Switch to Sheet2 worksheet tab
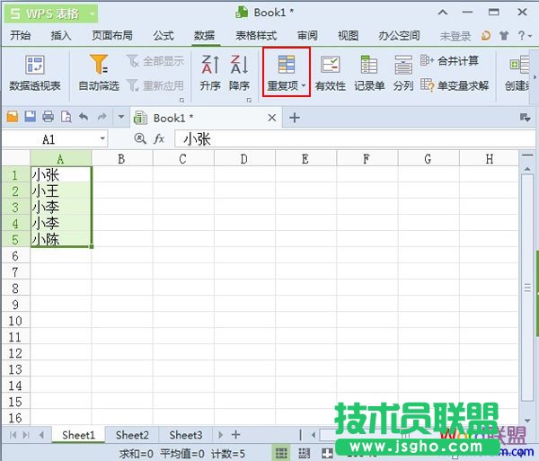Viewport: 539px width, 461px height. point(132,435)
